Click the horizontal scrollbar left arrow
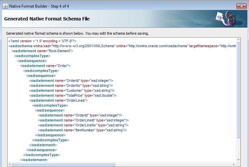Screen dimensions: 249x167 10,164
